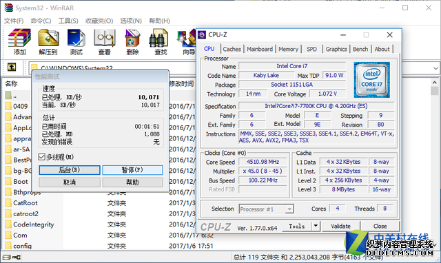Switch to the Graphics tab
The height and width of the screenshot is (263, 441).
tap(336, 49)
